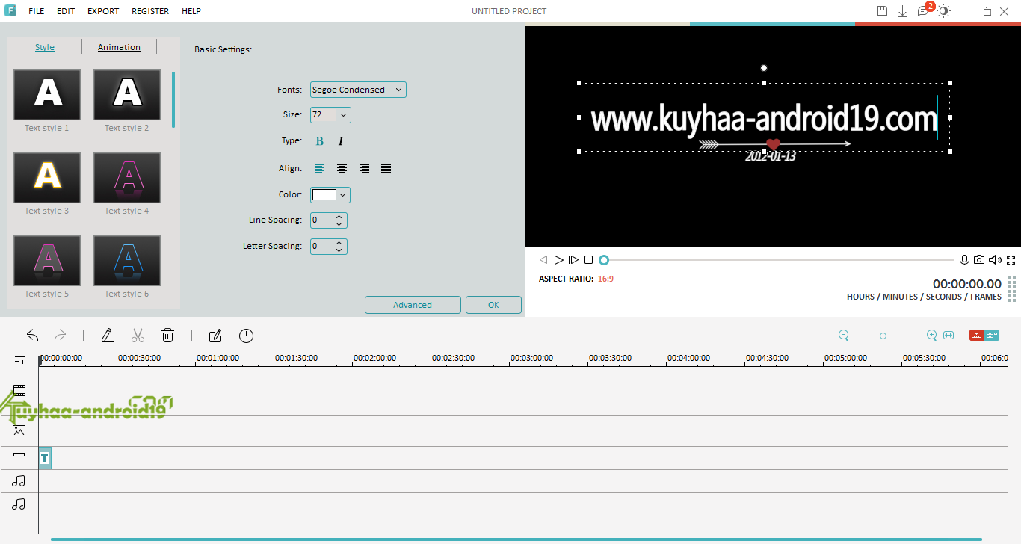The height and width of the screenshot is (544, 1021).
Task: Increase Line Spacing with up arrow
Action: click(339, 217)
